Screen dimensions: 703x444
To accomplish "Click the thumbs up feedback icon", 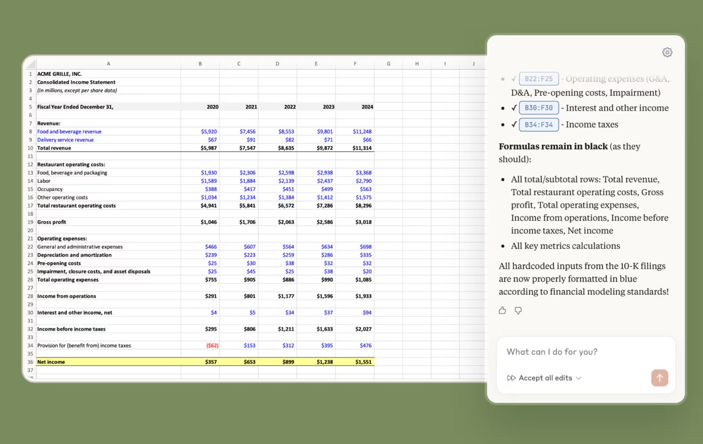I will [x=502, y=311].
